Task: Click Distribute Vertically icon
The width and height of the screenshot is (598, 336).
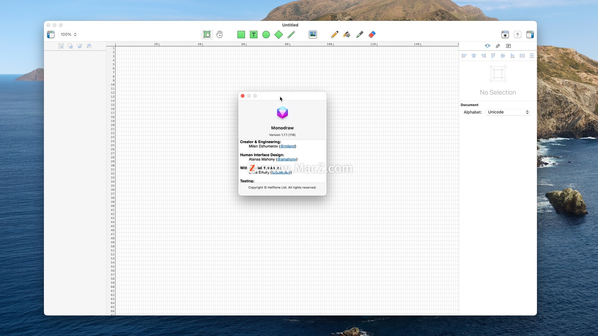Action: tap(532, 56)
